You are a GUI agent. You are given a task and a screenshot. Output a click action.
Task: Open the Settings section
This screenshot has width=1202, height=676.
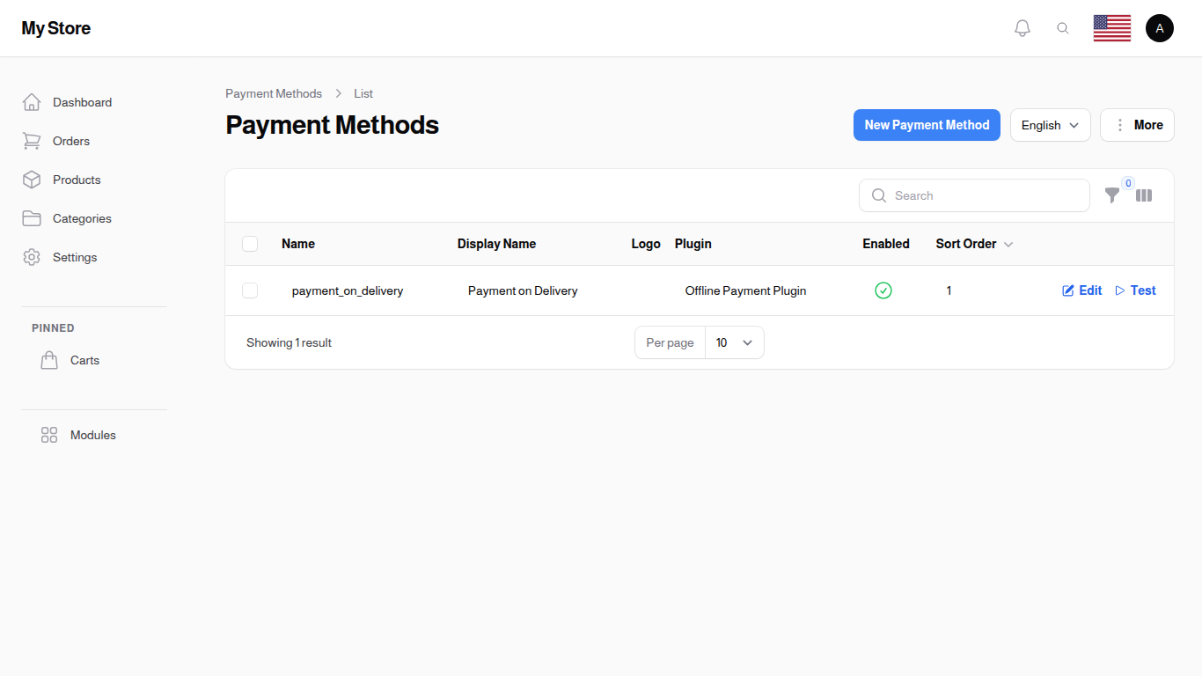(74, 257)
